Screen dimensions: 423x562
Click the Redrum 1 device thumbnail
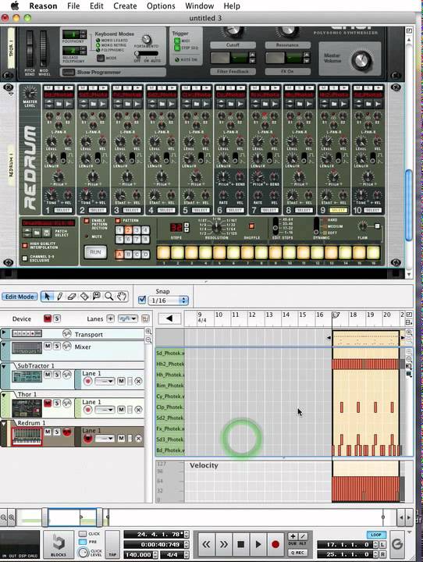[x=27, y=436]
